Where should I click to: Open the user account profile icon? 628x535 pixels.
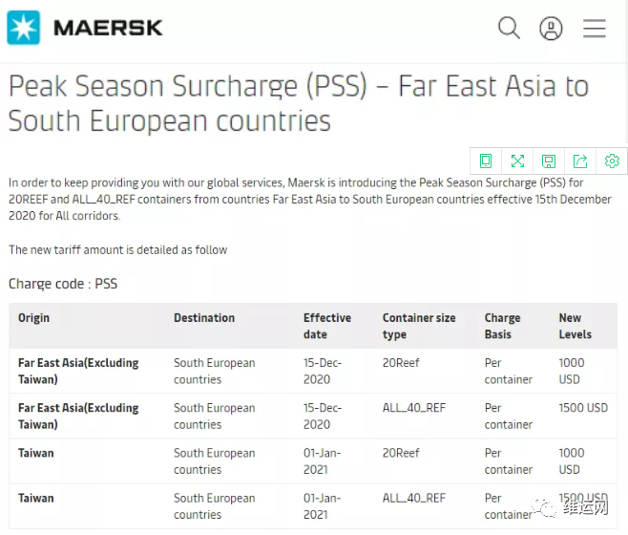(551, 28)
